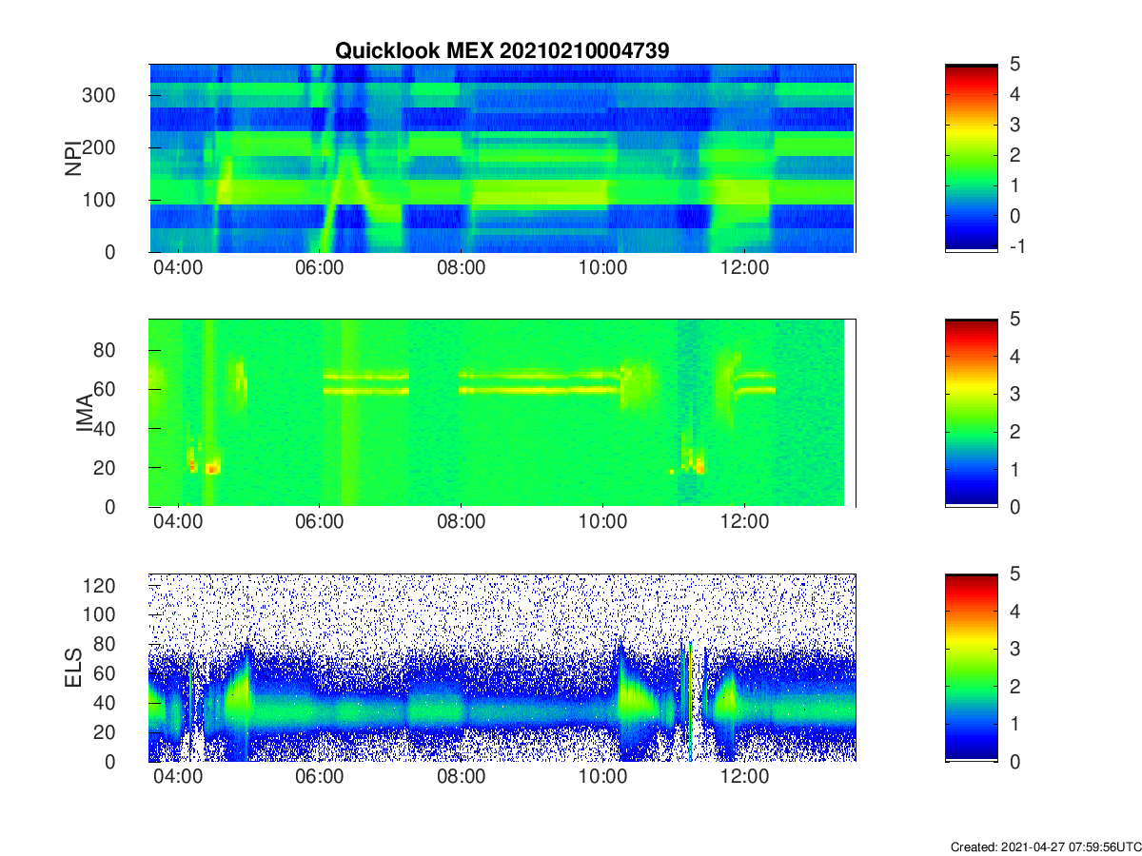Click the Created 2021-04-27 07:59:56UTC timestamp
1142x856 pixels.
click(1046, 846)
